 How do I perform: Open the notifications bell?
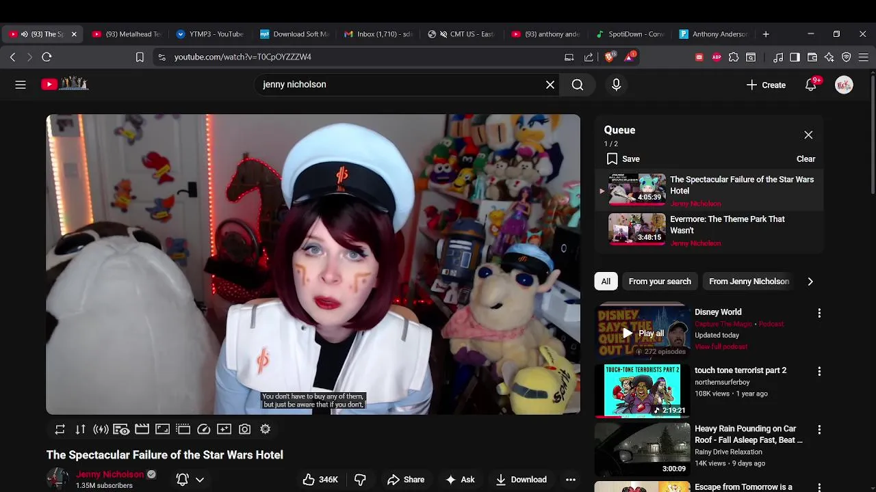811,85
